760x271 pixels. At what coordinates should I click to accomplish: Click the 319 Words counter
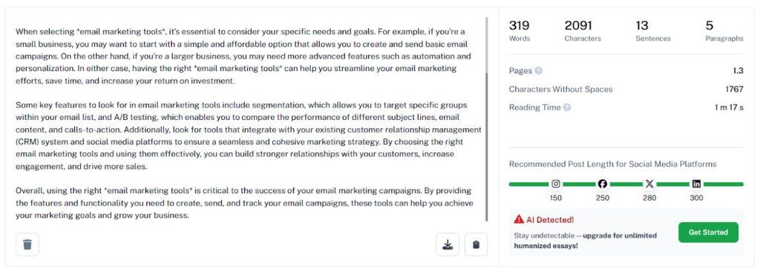point(519,31)
